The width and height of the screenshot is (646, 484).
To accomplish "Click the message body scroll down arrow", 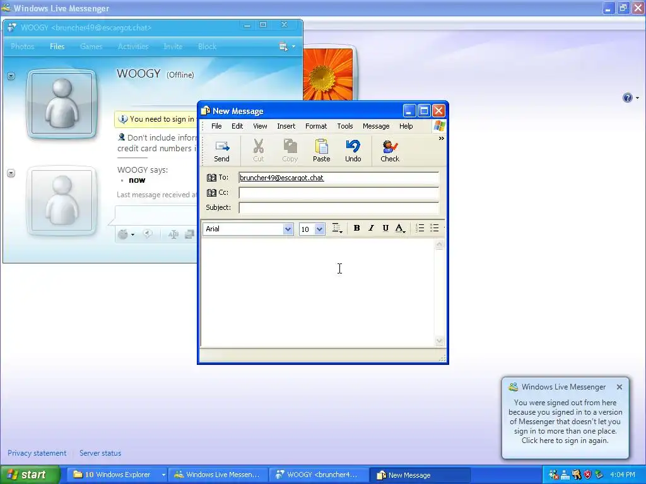I will (439, 341).
